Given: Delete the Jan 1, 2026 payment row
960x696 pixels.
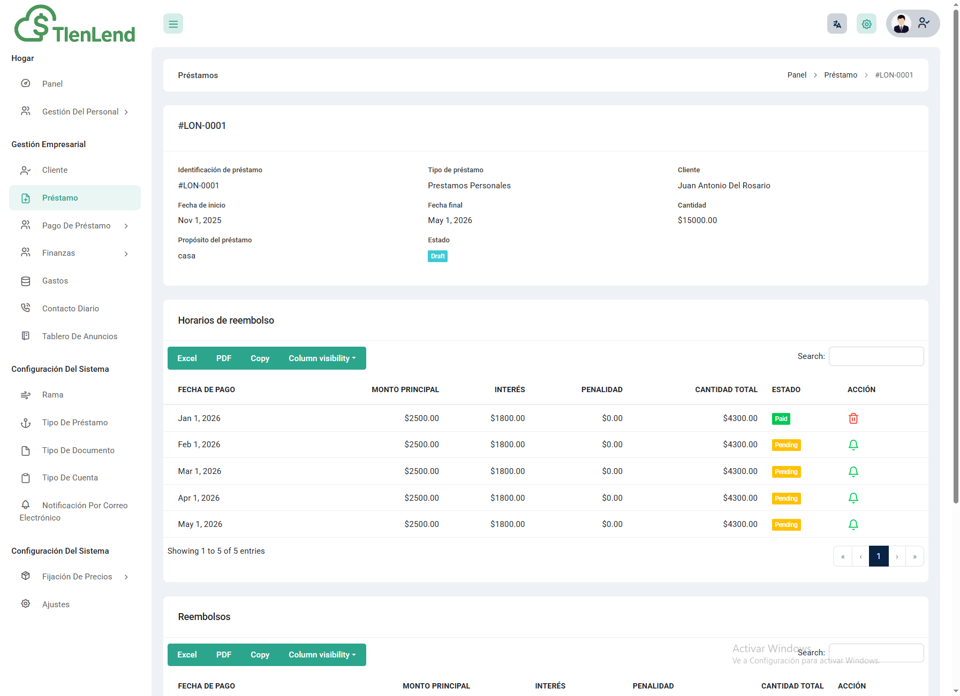Looking at the screenshot, I should 853,418.
